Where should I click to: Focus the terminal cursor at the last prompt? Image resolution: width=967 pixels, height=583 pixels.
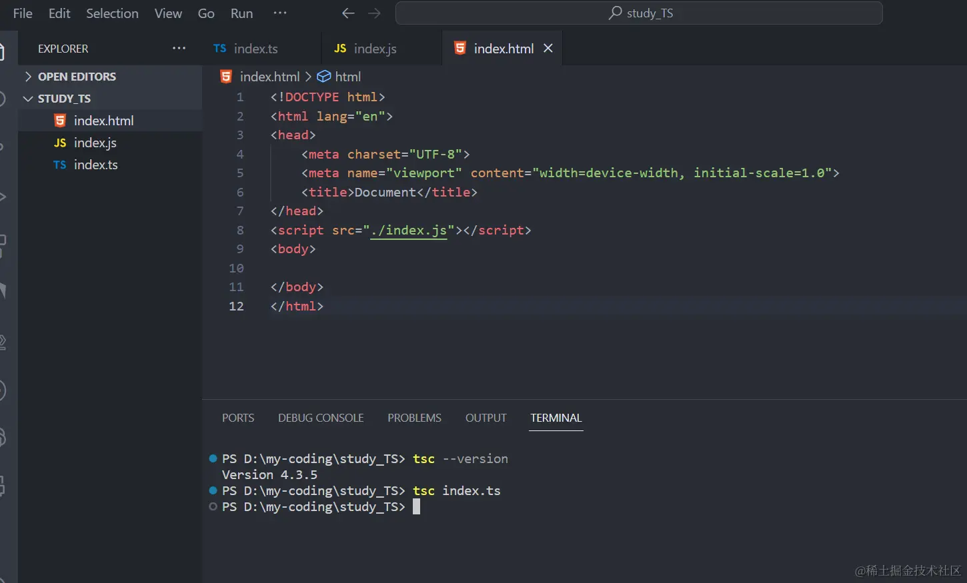pos(417,507)
